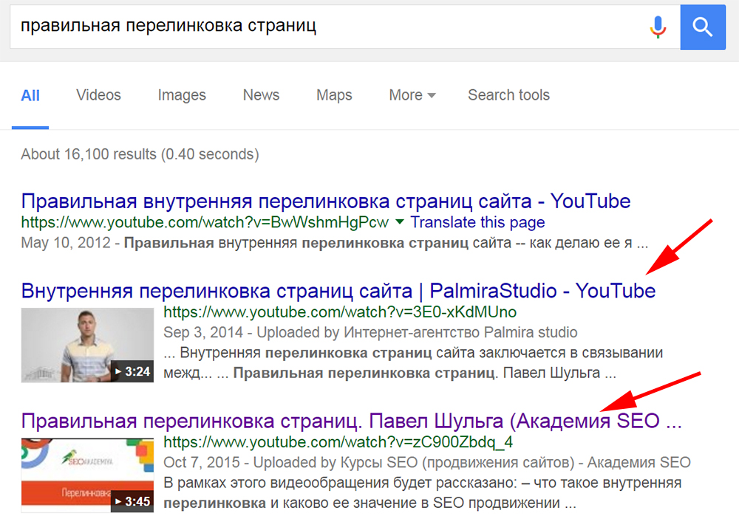739x530 pixels.
Task: Click the PalmiraStudio green YouTube URL
Action: 339,312
